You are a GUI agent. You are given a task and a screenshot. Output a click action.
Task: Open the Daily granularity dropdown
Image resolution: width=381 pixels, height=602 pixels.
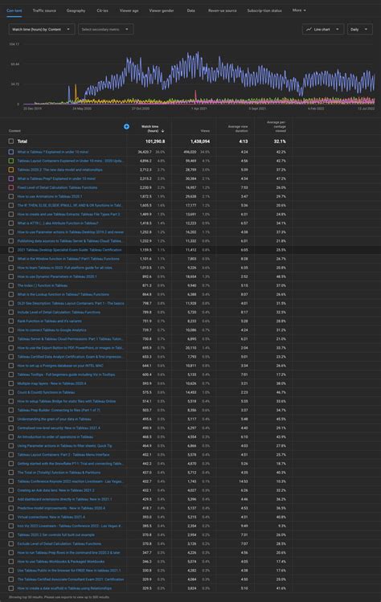pos(360,29)
